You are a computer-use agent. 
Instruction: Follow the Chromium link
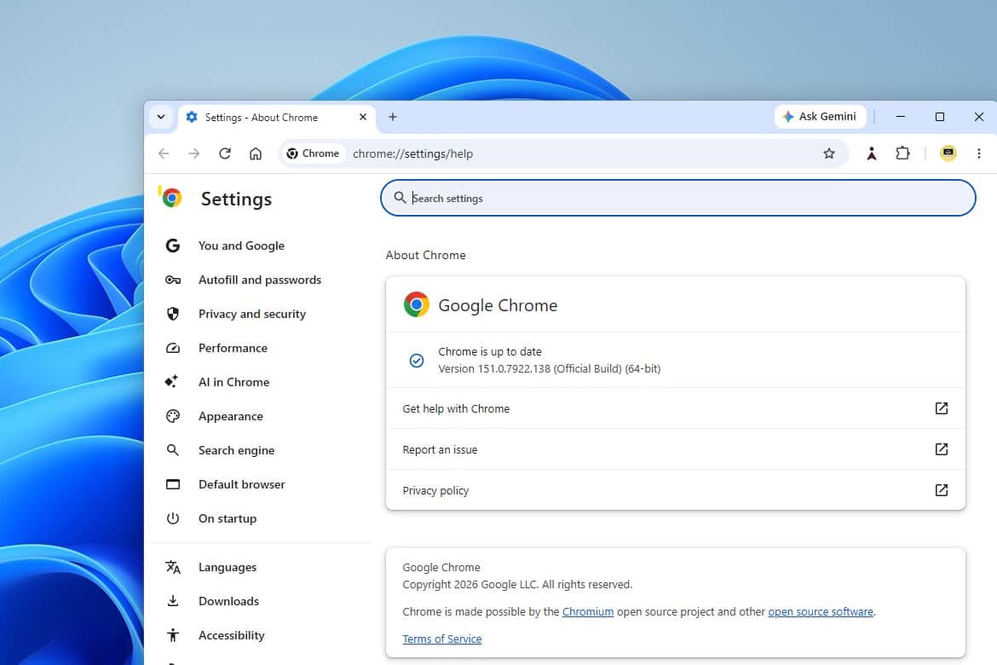pos(588,611)
